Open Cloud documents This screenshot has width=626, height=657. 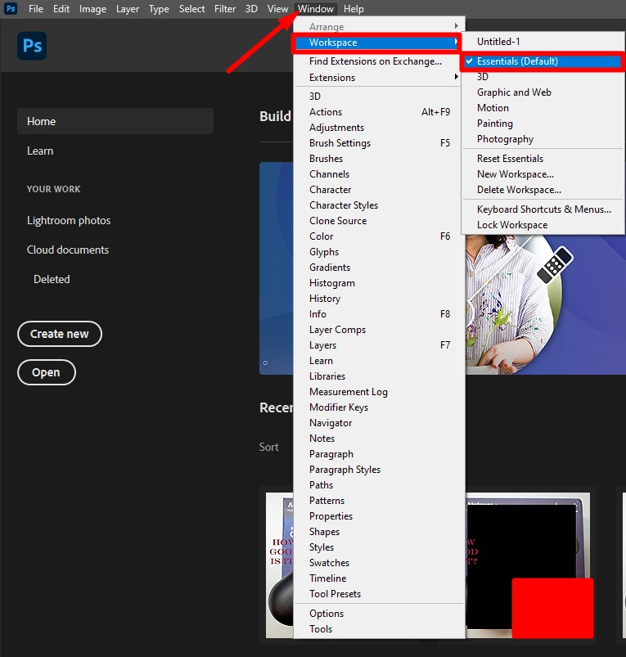click(x=68, y=250)
